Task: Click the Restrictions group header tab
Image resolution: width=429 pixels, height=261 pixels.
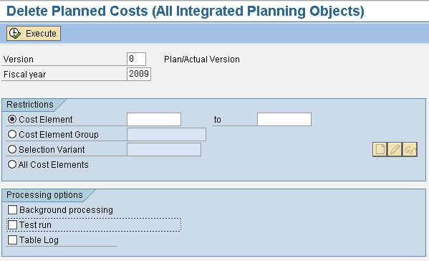Action: 30,105
